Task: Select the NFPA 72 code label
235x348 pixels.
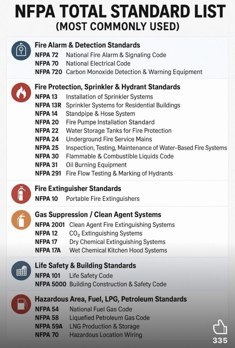Action: [x=47, y=55]
